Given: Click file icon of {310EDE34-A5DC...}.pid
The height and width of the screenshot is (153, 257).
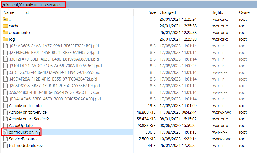Looking at the screenshot, I should tap(6, 66).
